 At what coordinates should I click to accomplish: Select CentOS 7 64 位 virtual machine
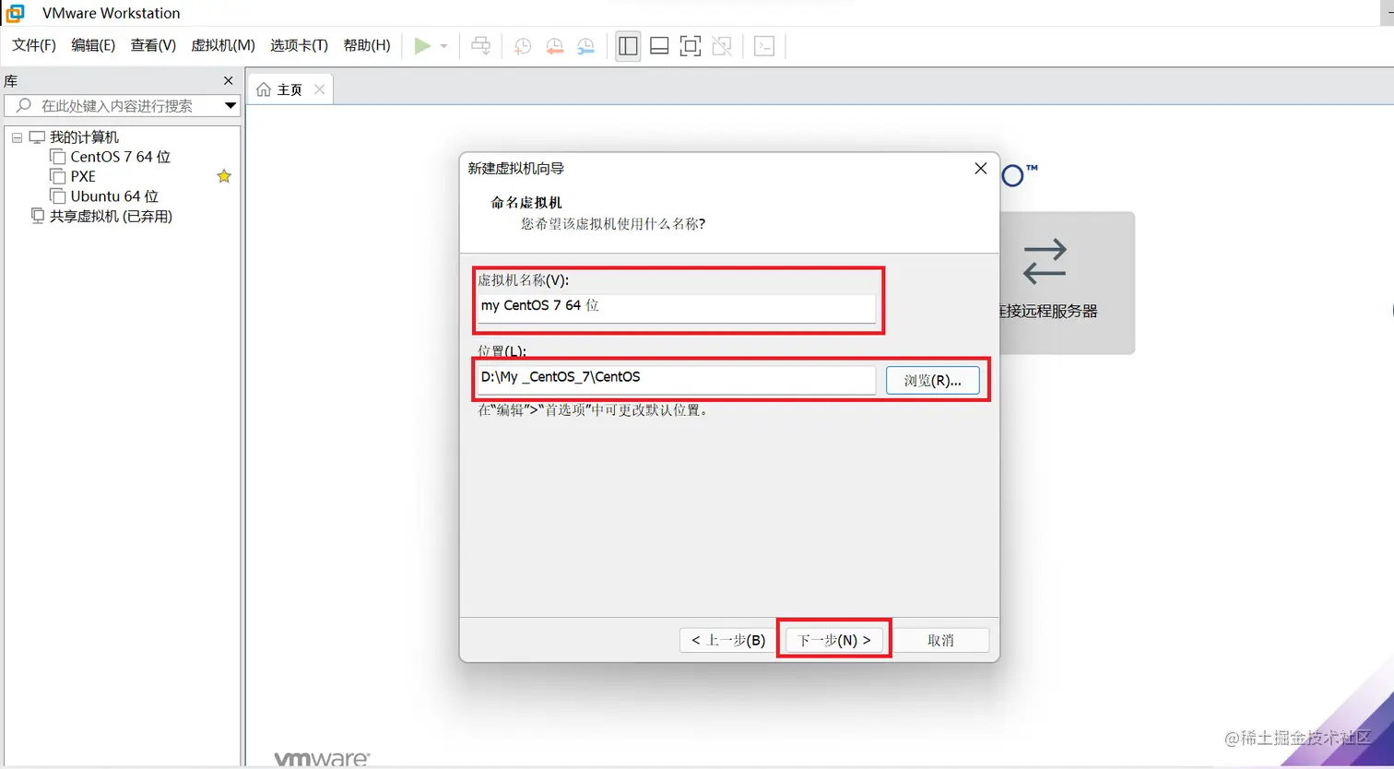[121, 157]
